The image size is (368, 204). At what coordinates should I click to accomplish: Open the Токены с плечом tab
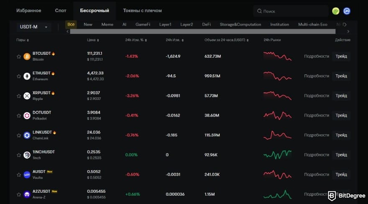point(143,10)
